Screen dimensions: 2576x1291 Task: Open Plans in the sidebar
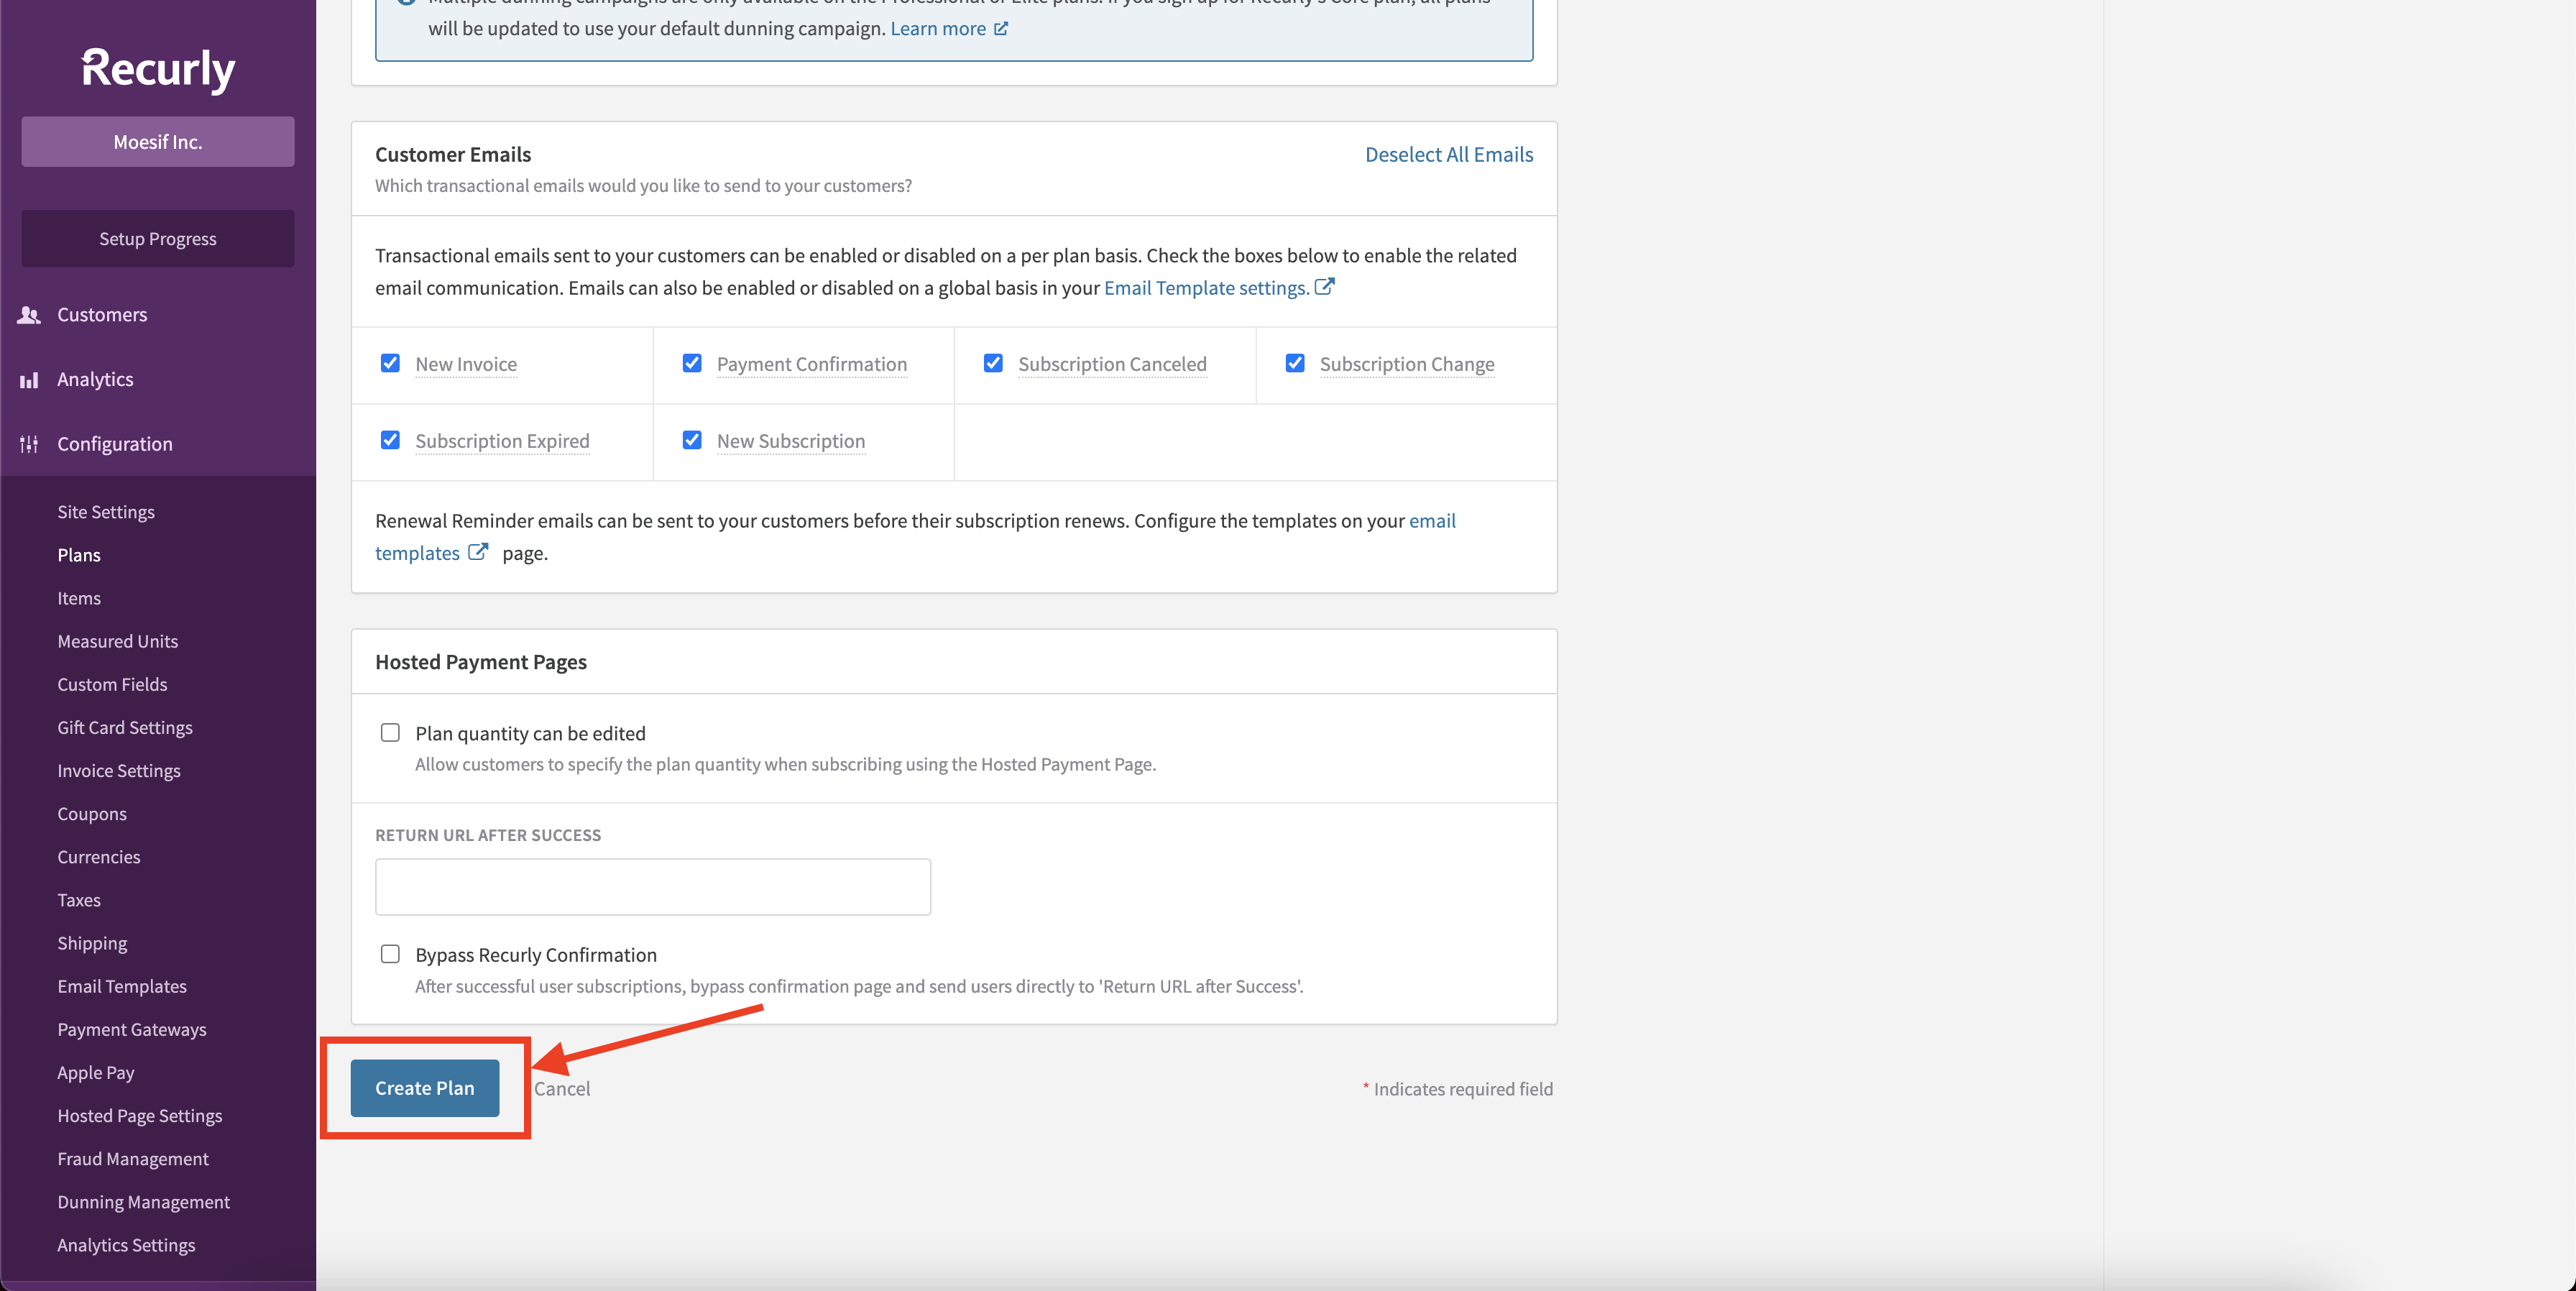click(79, 555)
